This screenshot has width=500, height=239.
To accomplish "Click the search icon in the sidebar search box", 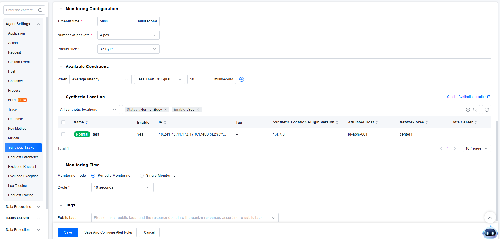I will pyautogui.click(x=40, y=10).
